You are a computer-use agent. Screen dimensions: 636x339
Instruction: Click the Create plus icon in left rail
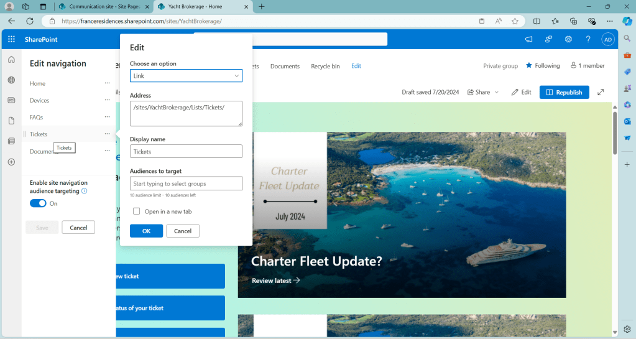11,162
